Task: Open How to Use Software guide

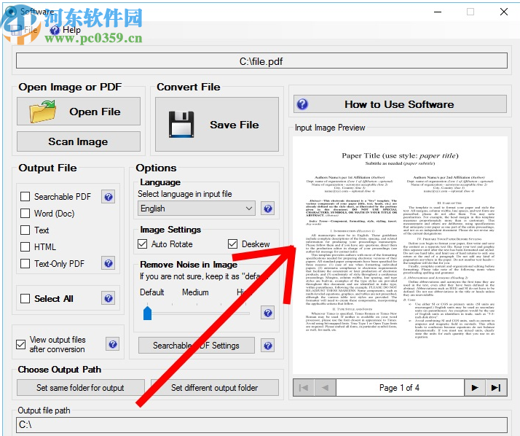Action: click(400, 104)
